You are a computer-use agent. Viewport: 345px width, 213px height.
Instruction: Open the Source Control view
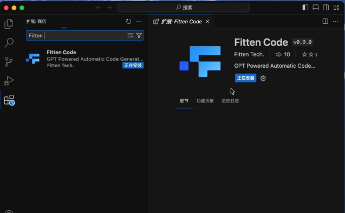point(9,62)
